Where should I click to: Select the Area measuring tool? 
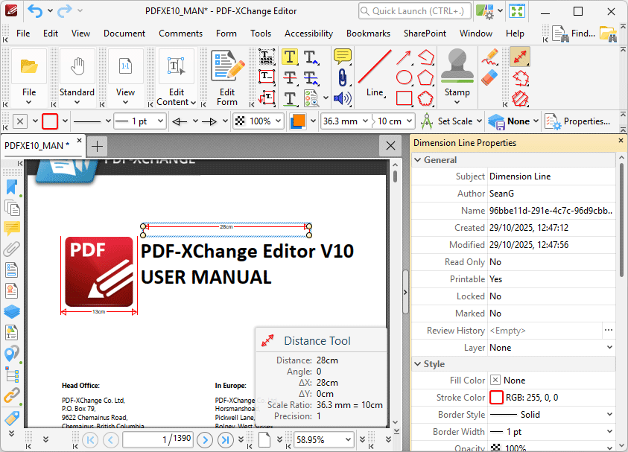[520, 98]
